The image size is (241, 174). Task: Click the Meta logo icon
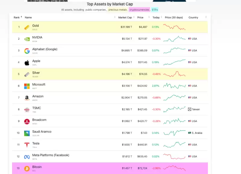27,157
